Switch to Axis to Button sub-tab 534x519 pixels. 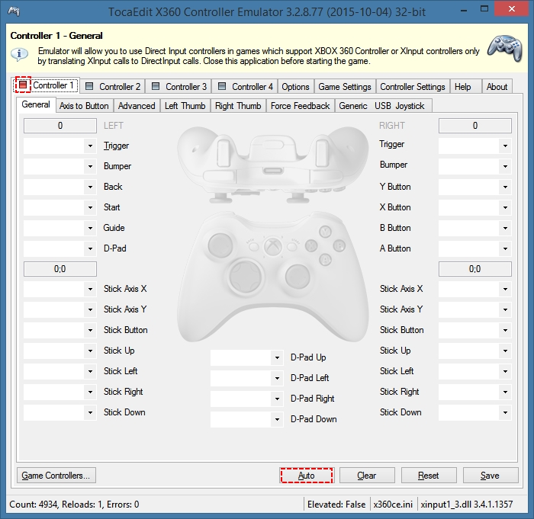(x=84, y=106)
